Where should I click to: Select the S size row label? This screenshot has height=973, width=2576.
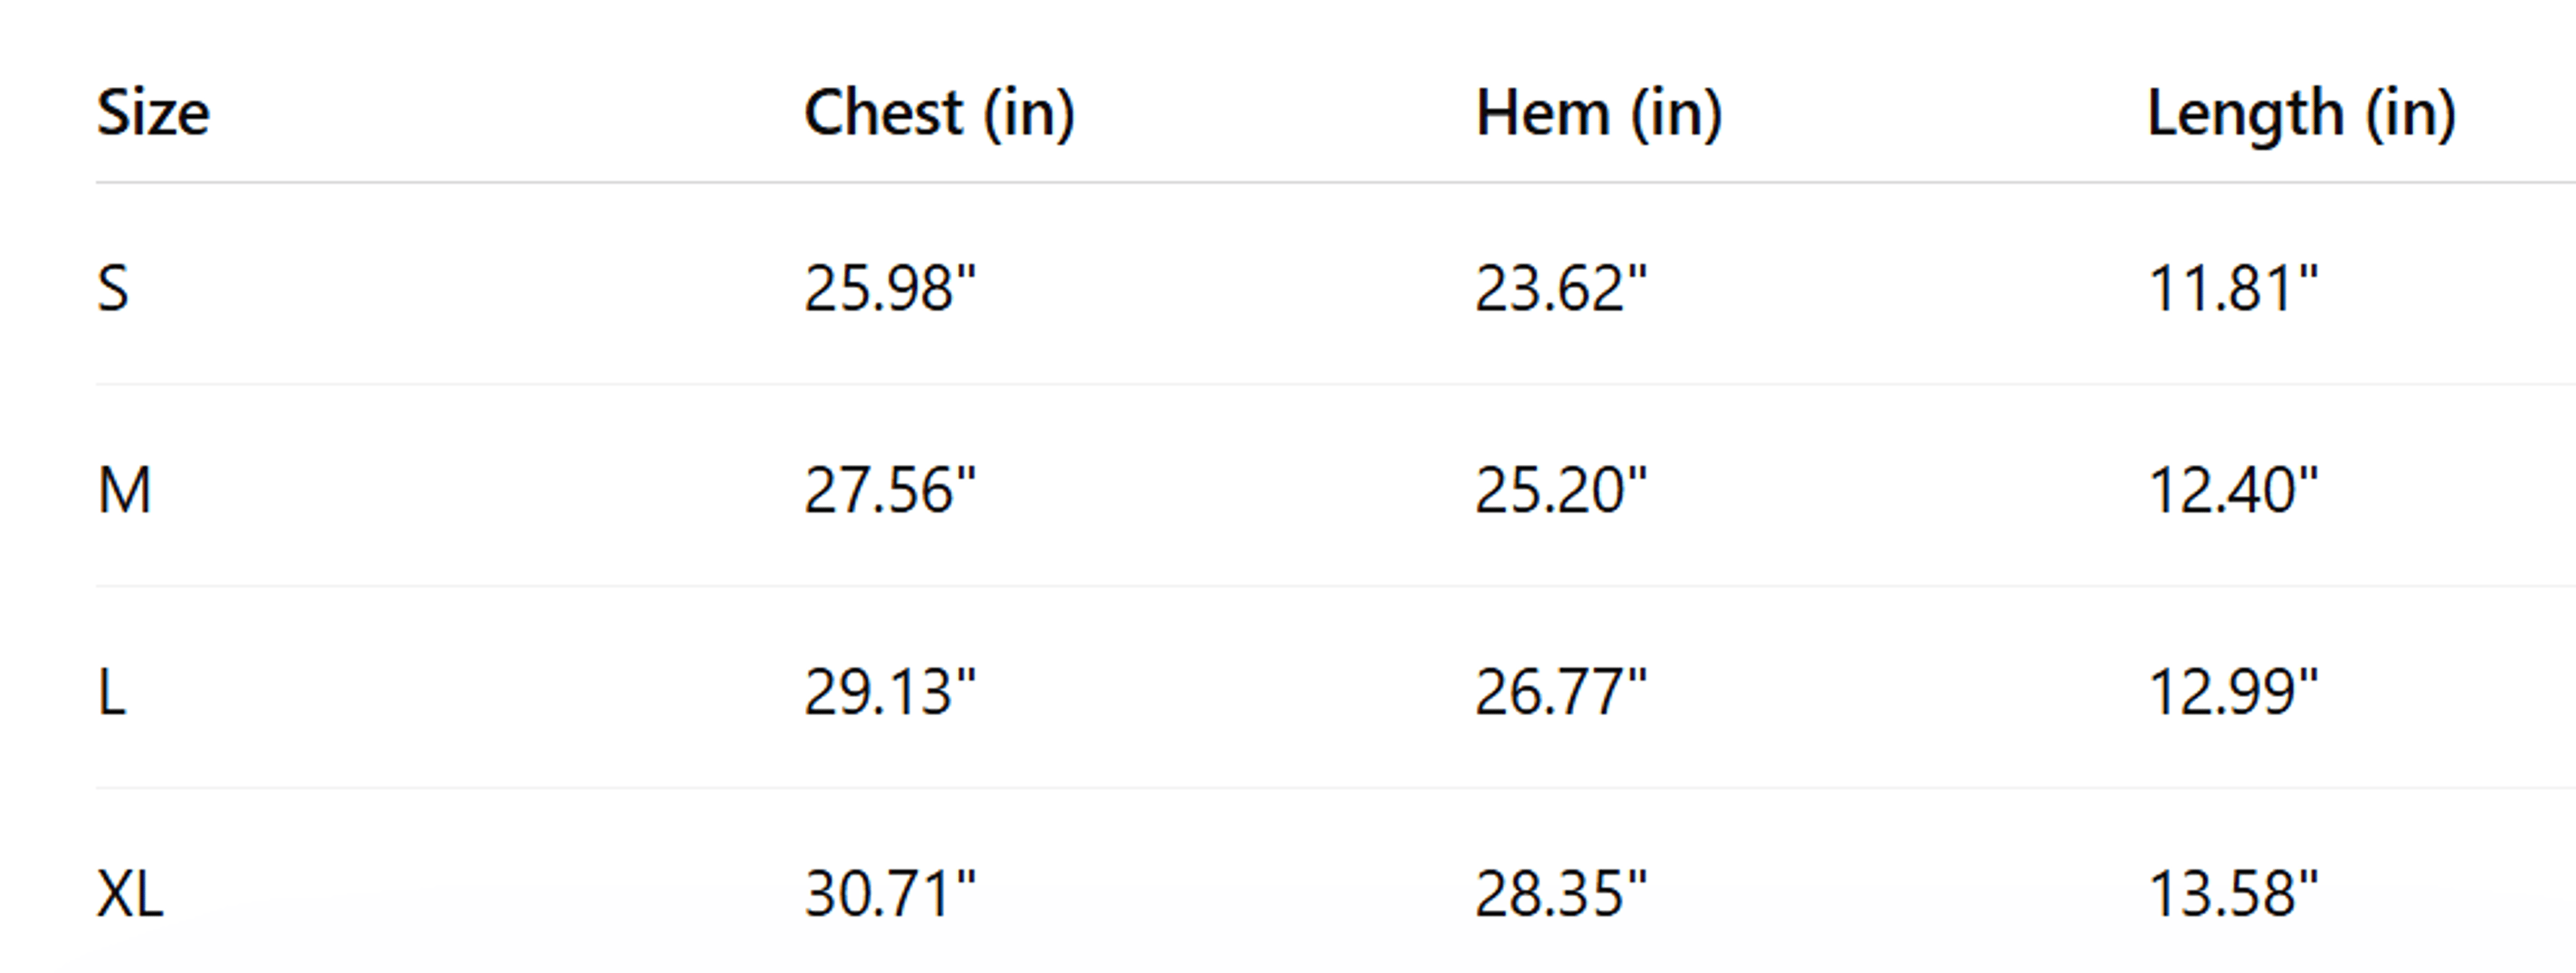tap(113, 289)
